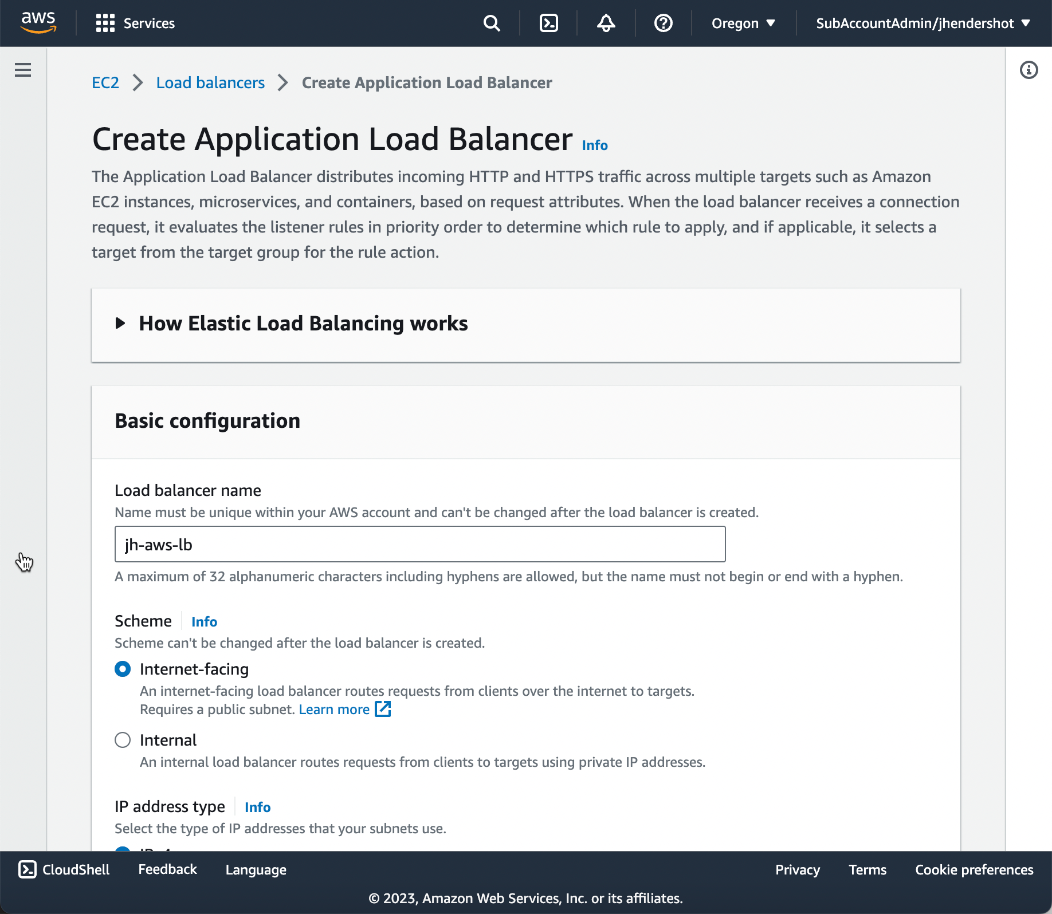The height and width of the screenshot is (914, 1052).
Task: Select the Internet-facing scheme radio button
Action: [x=123, y=669]
